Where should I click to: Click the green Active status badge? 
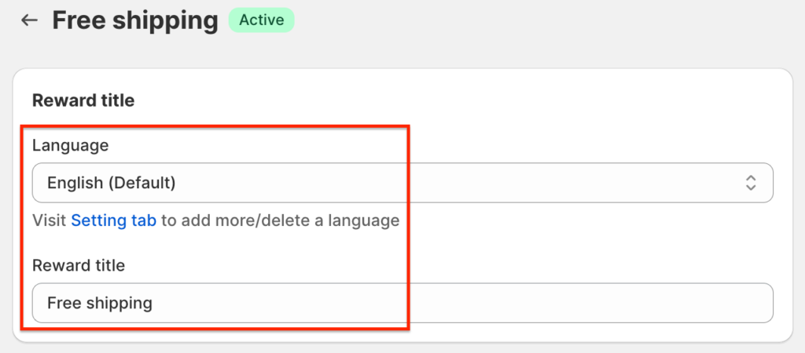(x=261, y=20)
